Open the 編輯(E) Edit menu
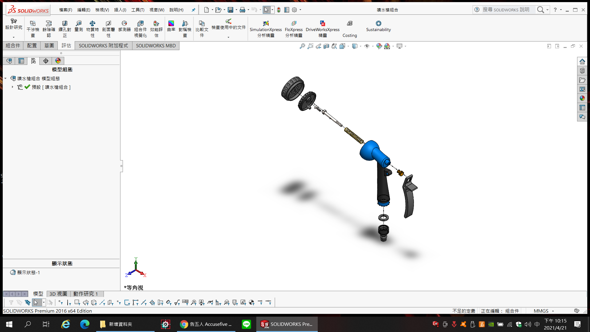Viewport: 590px width, 332px height. [84, 10]
